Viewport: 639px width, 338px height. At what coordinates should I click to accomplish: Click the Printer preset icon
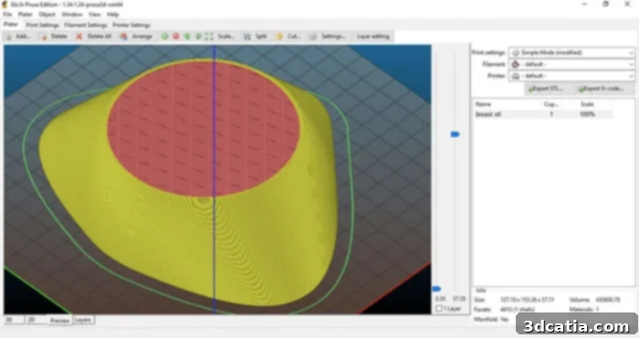tap(516, 76)
